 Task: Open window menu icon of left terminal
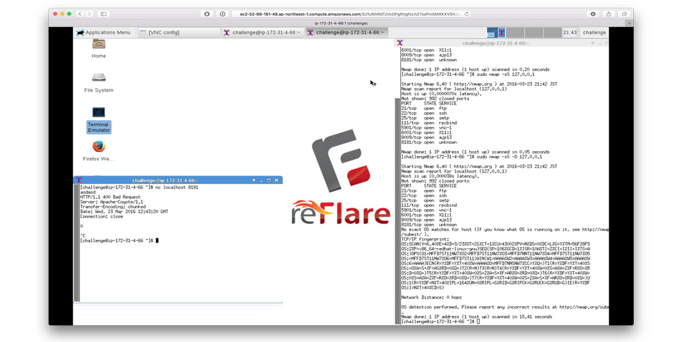78,180
